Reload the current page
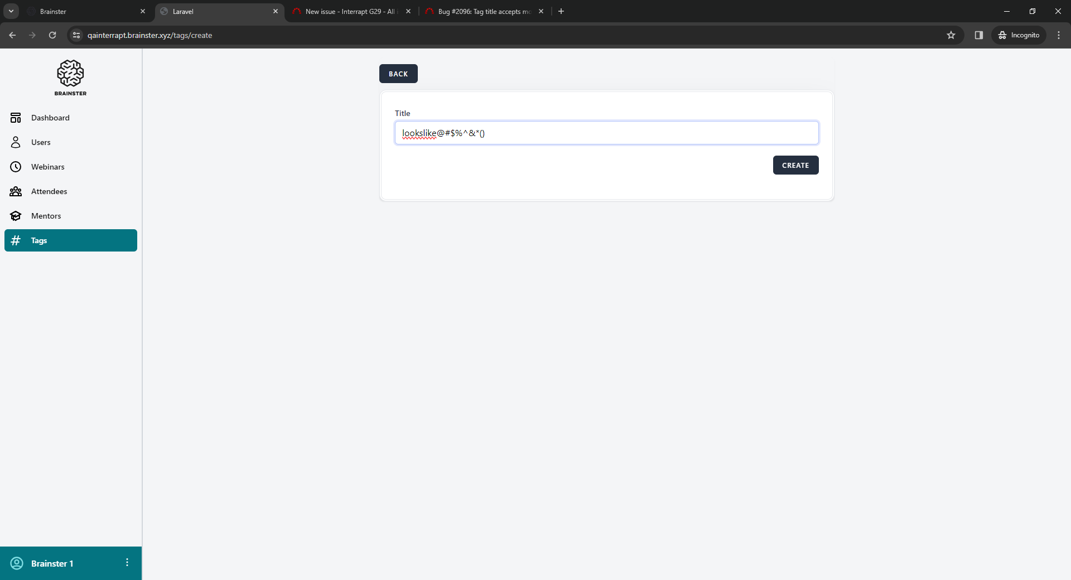 (x=52, y=35)
